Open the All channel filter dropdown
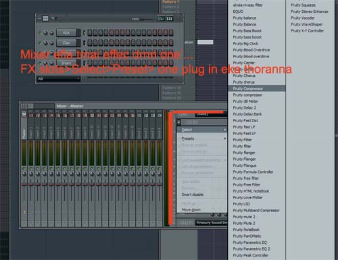 coord(59,79)
